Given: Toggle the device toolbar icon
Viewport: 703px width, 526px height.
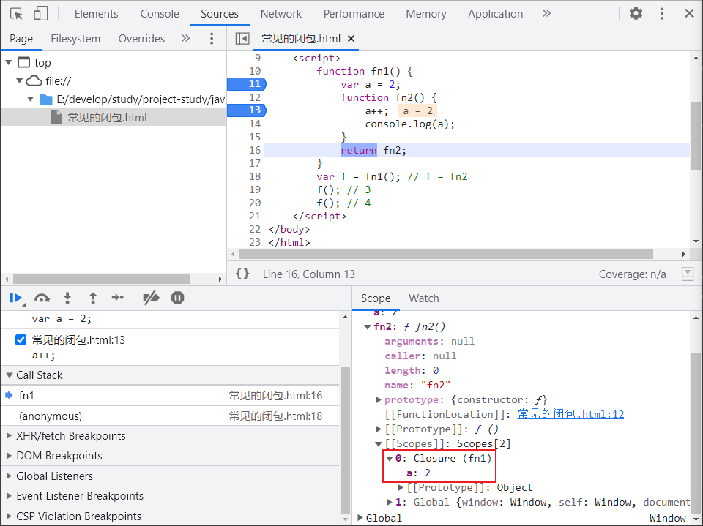Looking at the screenshot, I should [41, 13].
